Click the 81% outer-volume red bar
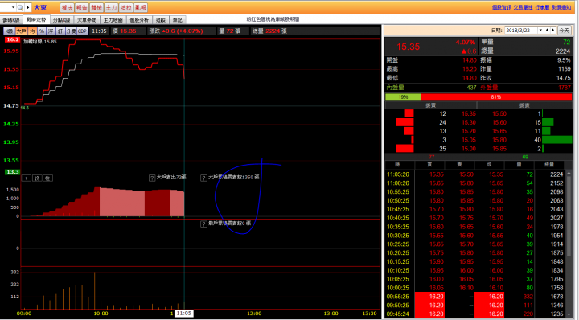Viewport: 579px width, 320px height. coord(496,96)
